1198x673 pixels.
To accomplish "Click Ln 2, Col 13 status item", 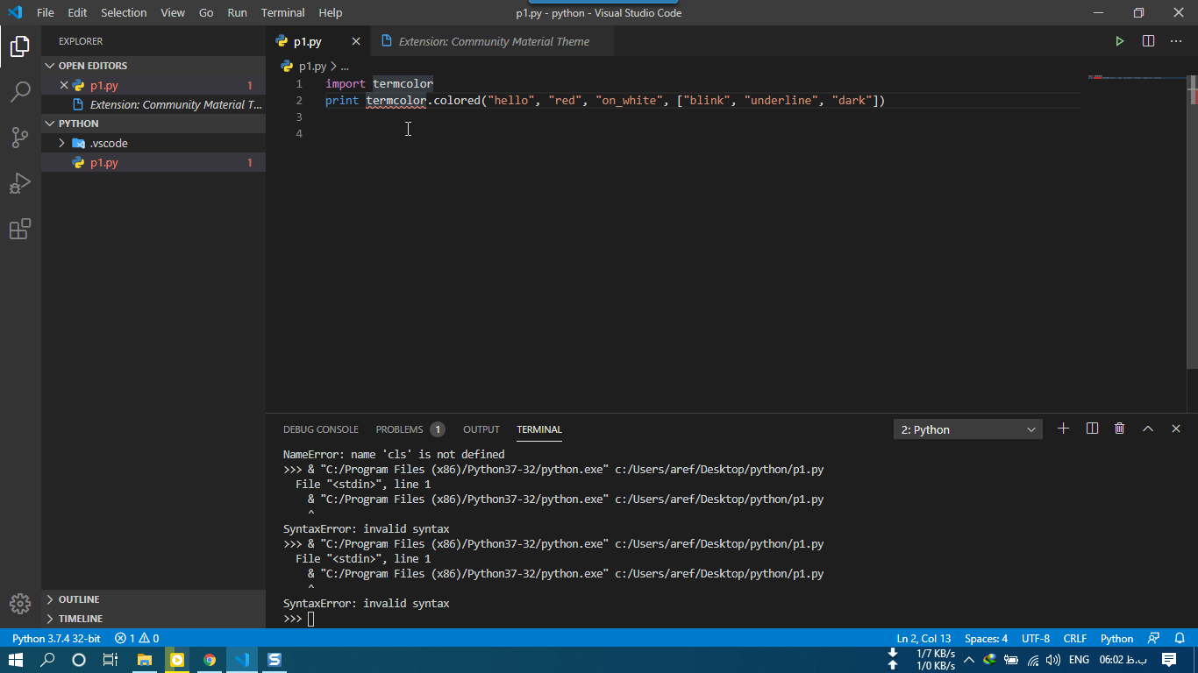I will tap(923, 639).
